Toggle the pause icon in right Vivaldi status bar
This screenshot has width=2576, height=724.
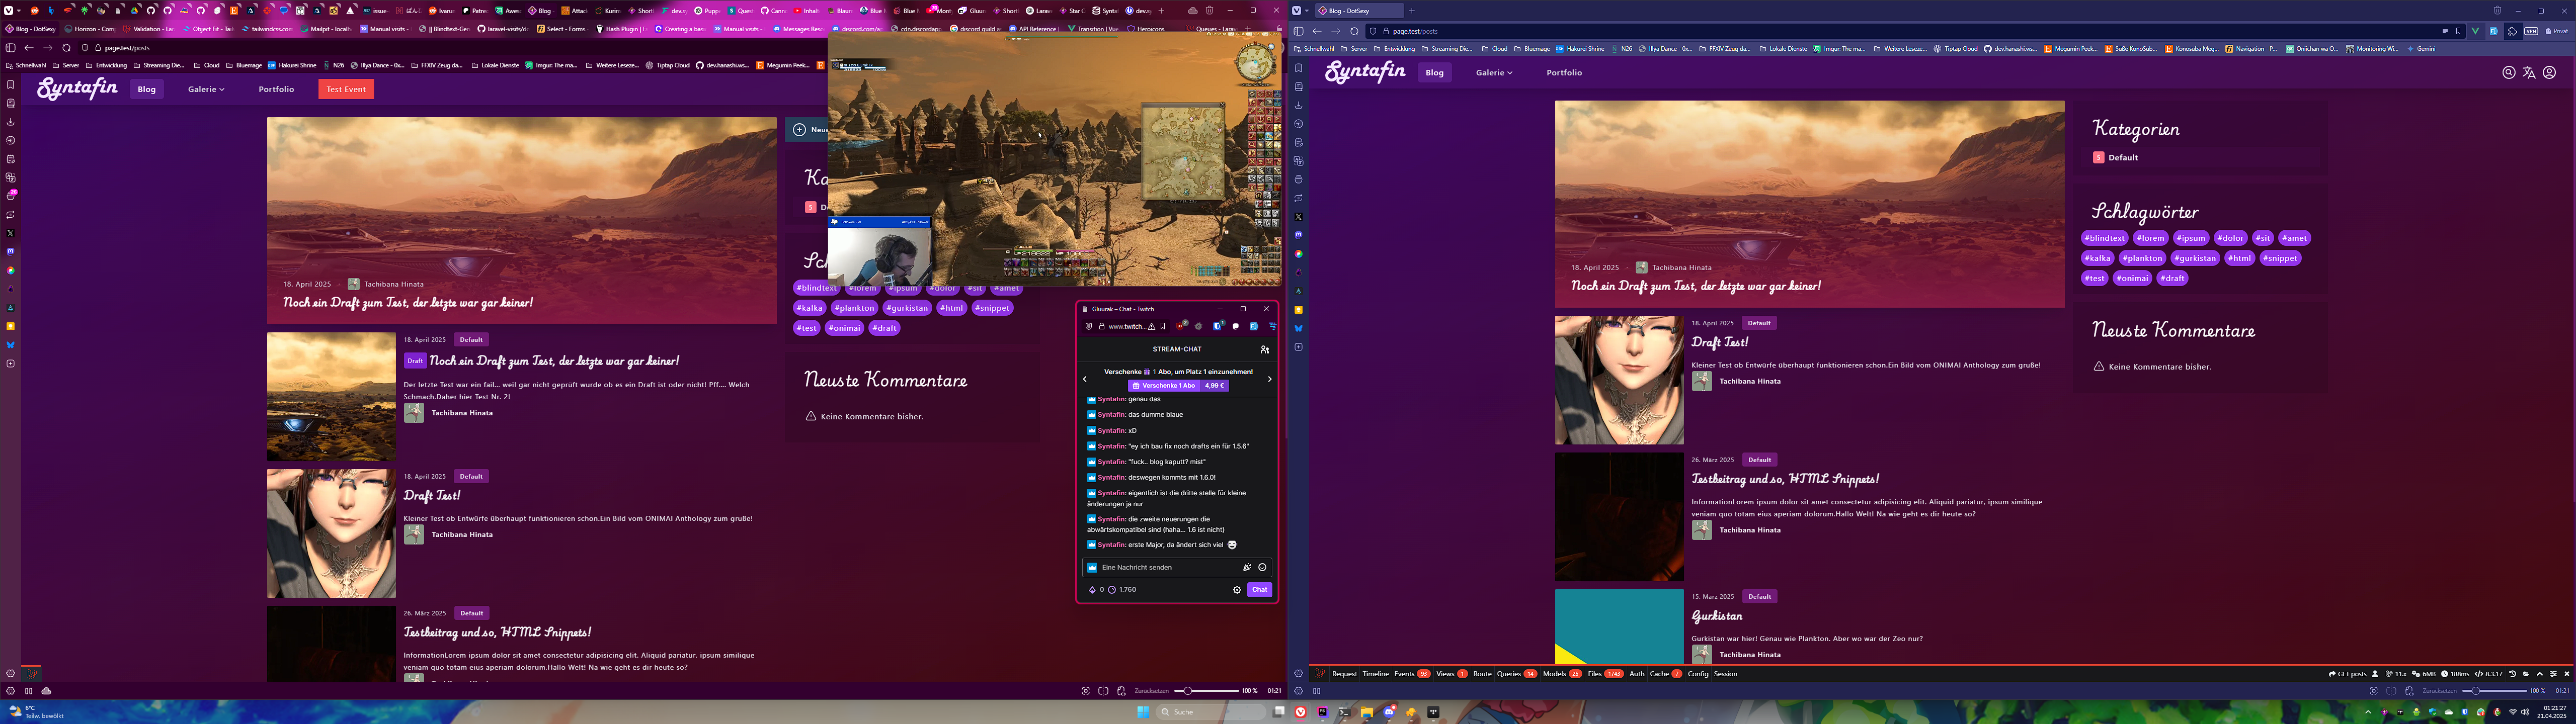tap(1316, 691)
